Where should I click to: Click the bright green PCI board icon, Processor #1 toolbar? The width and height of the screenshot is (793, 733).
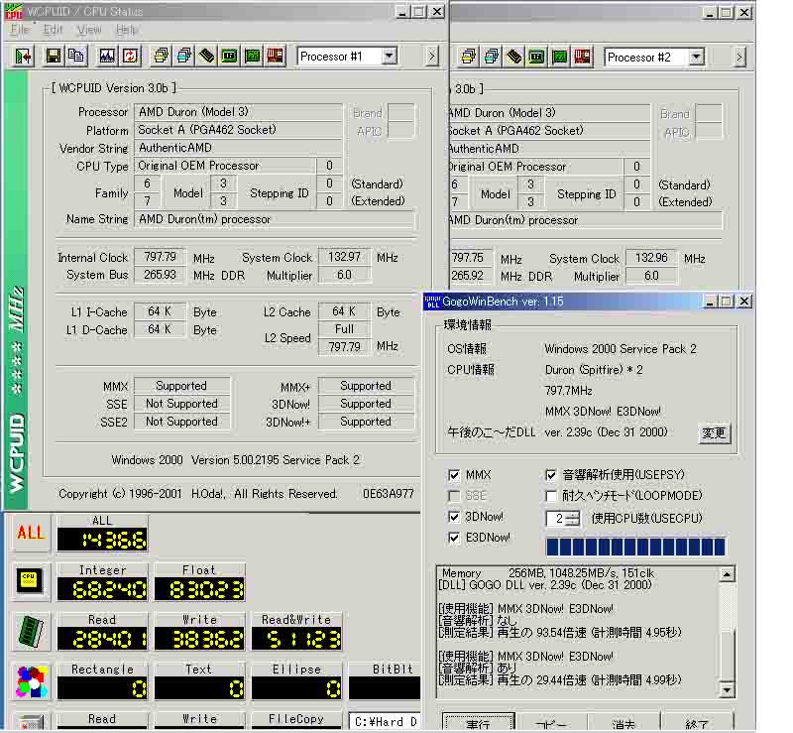coord(253,56)
